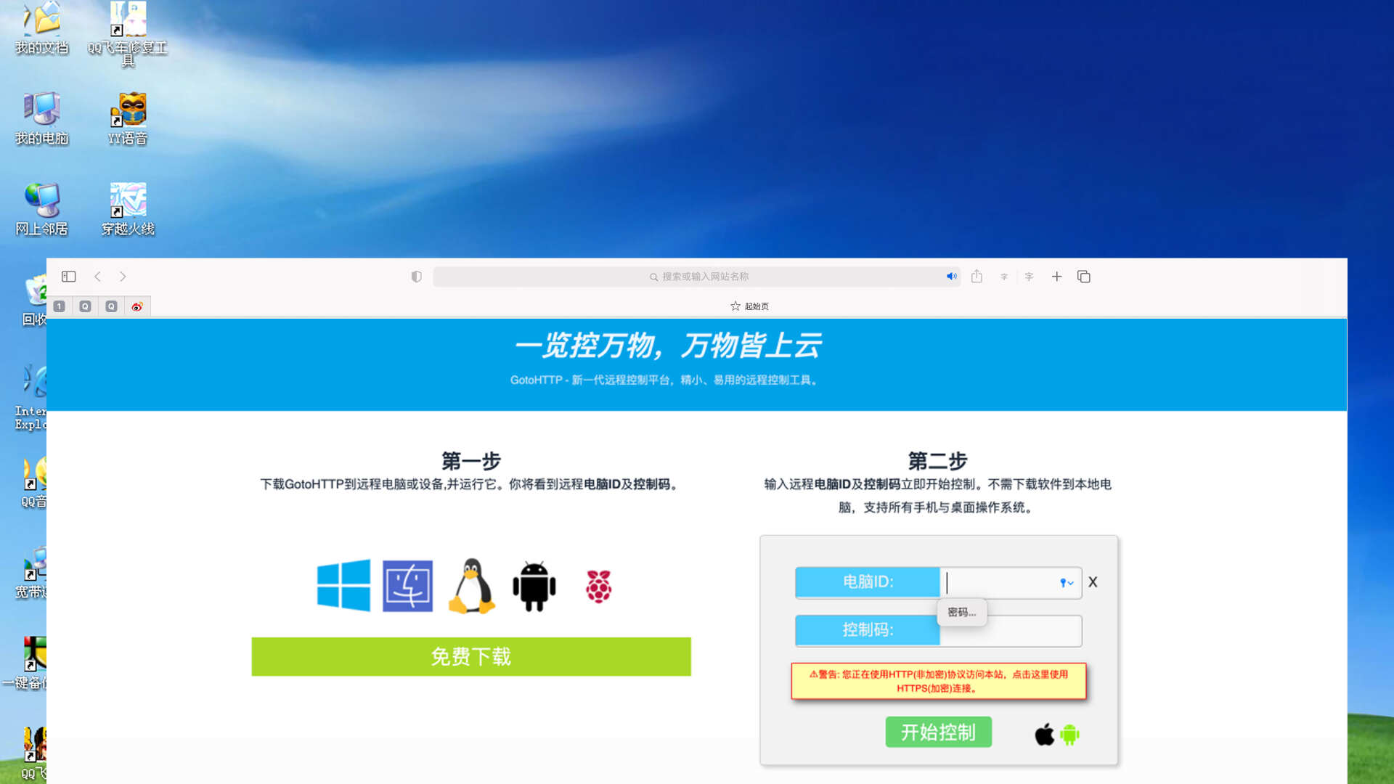This screenshot has height=784, width=1394.
Task: Show tab overview icon in browser toolbar
Action: click(1083, 277)
